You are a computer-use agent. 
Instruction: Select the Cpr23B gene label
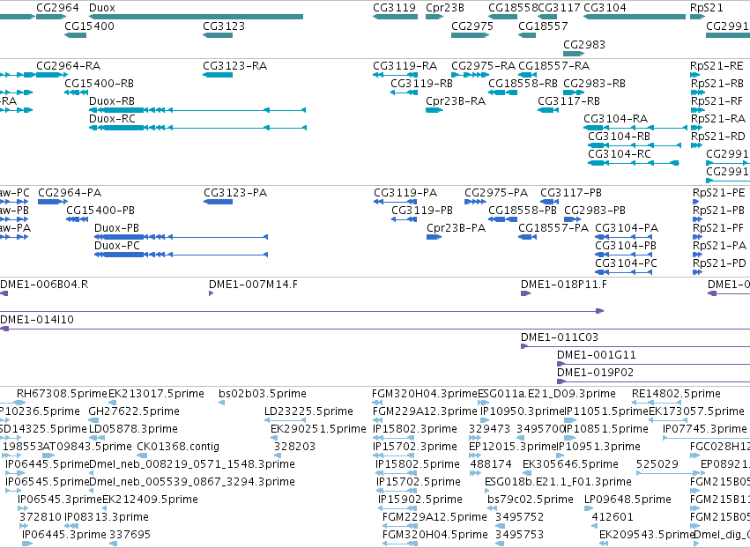445,8
